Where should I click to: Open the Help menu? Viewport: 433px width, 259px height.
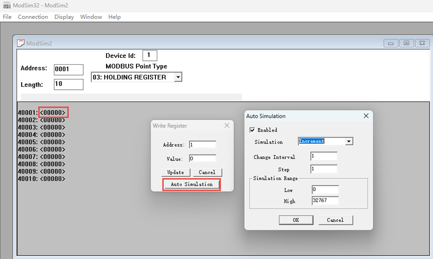pyautogui.click(x=114, y=17)
